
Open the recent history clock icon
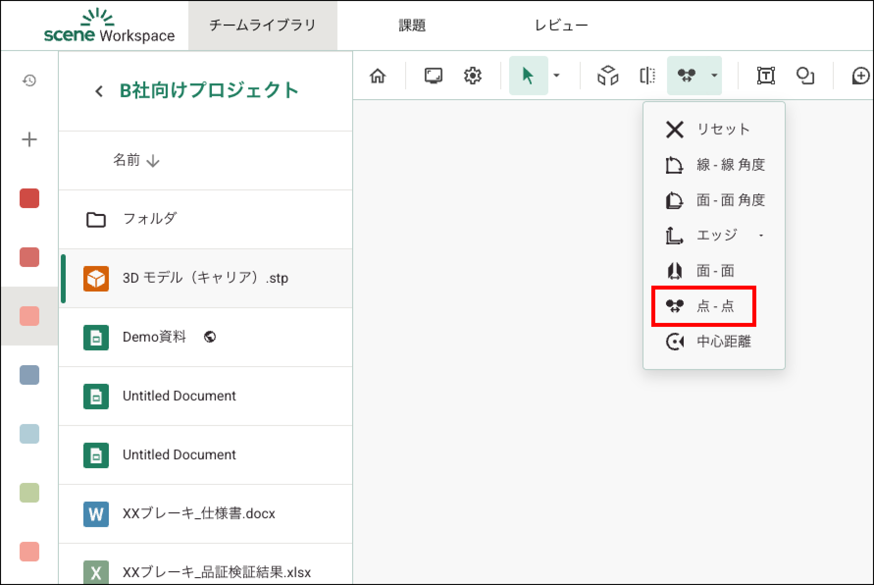tap(29, 80)
